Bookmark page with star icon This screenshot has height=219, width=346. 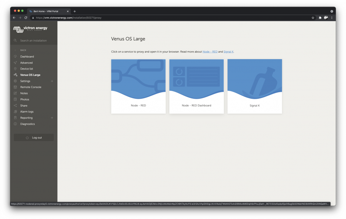point(313,18)
